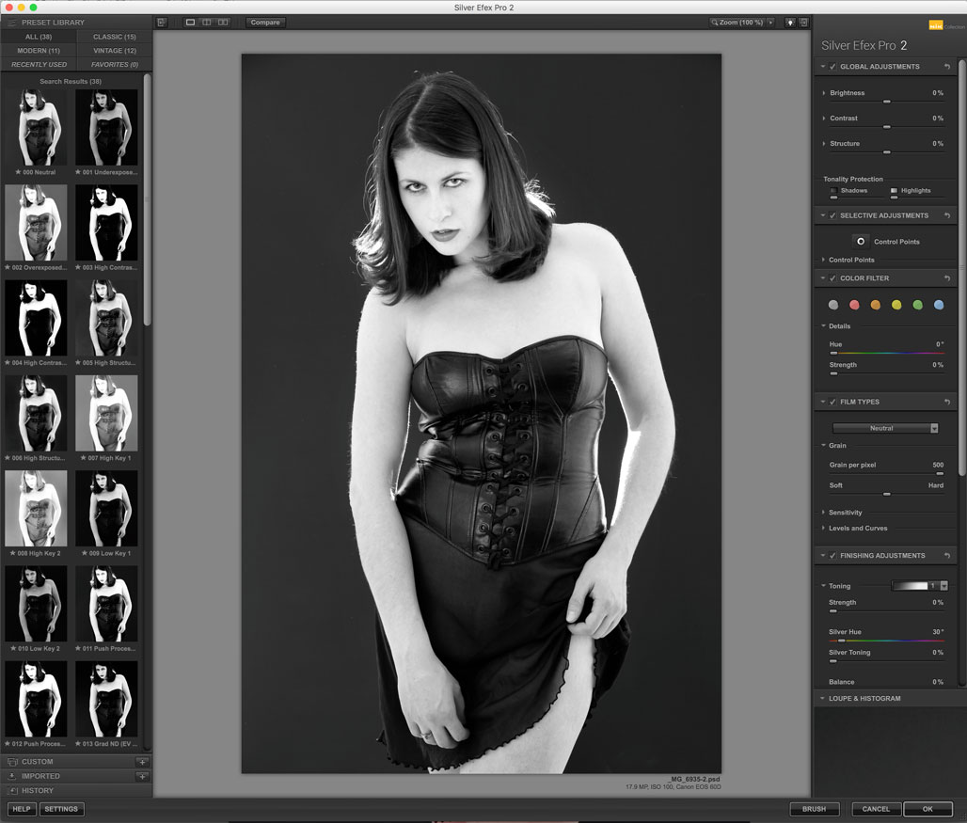Uncheck the Global Adjustments checkbox
The width and height of the screenshot is (967, 823).
click(x=832, y=67)
